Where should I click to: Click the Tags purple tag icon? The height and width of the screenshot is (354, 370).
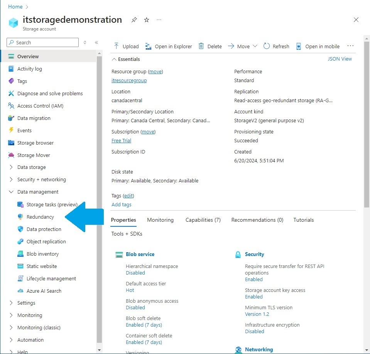[x=11, y=81]
